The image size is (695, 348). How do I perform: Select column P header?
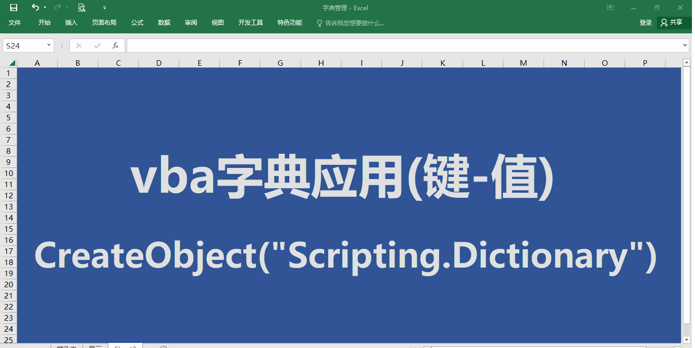[645, 63]
